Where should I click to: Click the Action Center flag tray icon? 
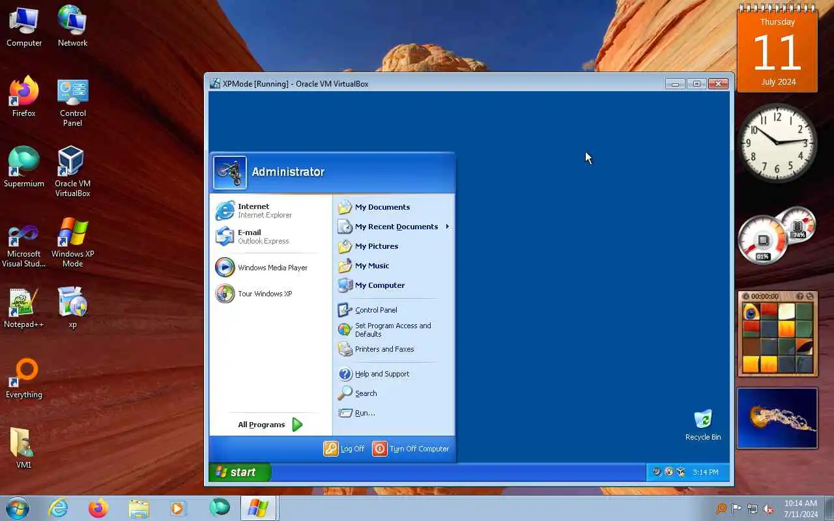737,509
